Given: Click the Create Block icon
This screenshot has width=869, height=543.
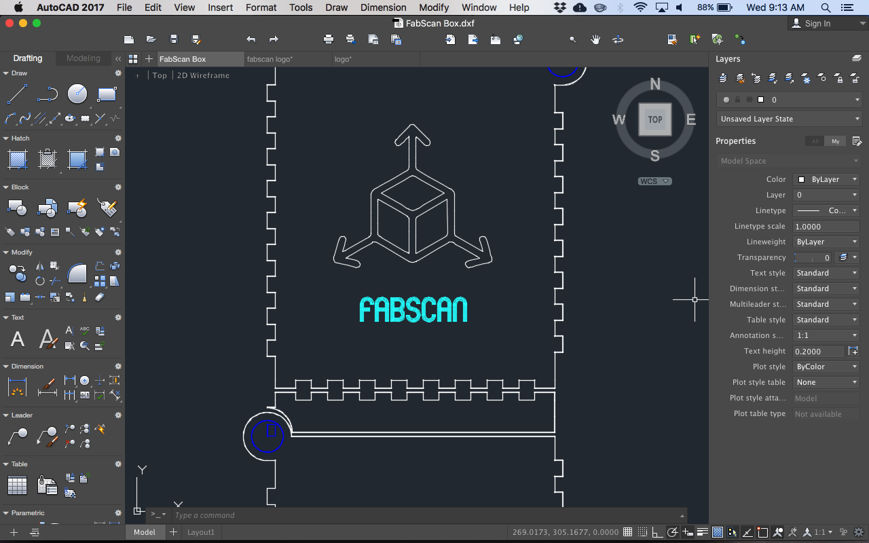Looking at the screenshot, I should click(x=17, y=207).
